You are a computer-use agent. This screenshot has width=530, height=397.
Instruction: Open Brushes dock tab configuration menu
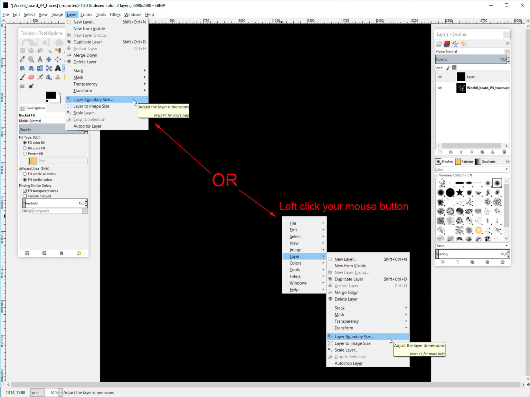pos(508,161)
